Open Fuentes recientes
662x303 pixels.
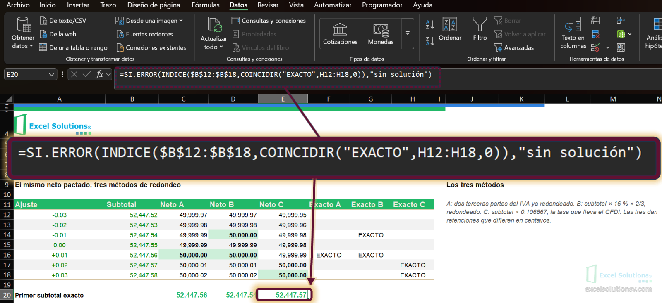click(144, 34)
